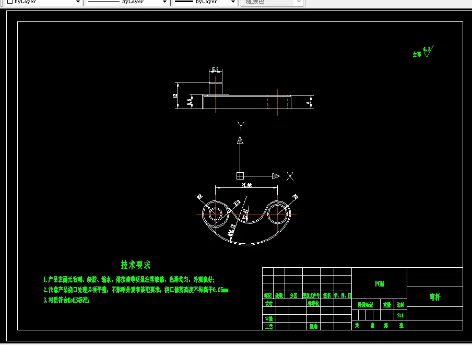
Task: Select technical requirement line 2 about 0.05mm
Action: [136, 290]
